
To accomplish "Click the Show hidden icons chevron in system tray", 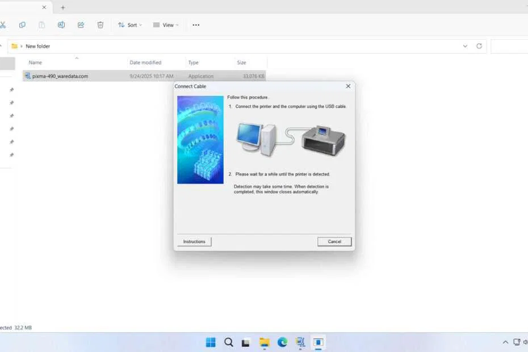I will tap(505, 342).
